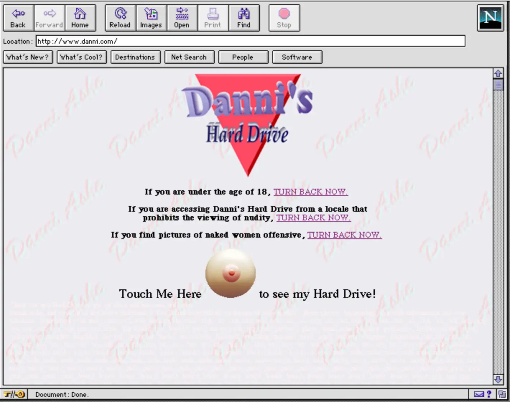Click the What's Cool? button

[81, 57]
